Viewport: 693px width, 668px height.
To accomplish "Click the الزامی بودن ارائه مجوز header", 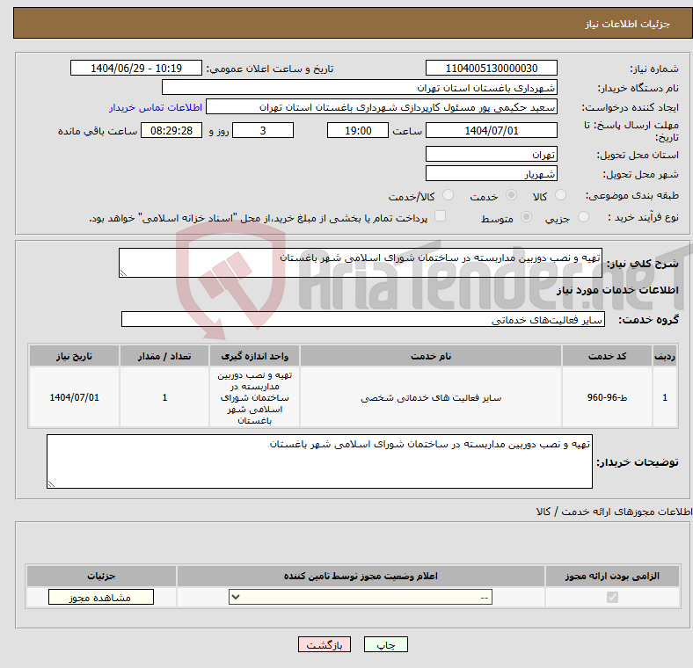I will (x=612, y=576).
